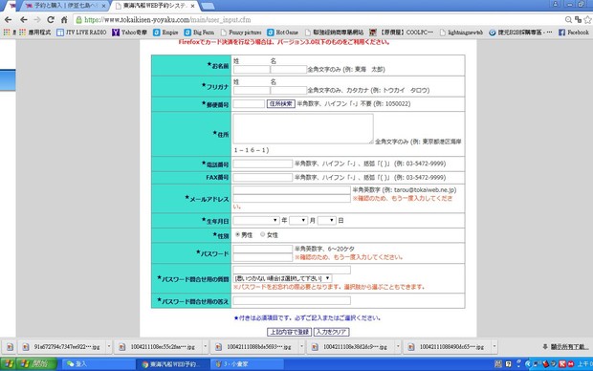Bookmark this page with the star icon

point(587,20)
